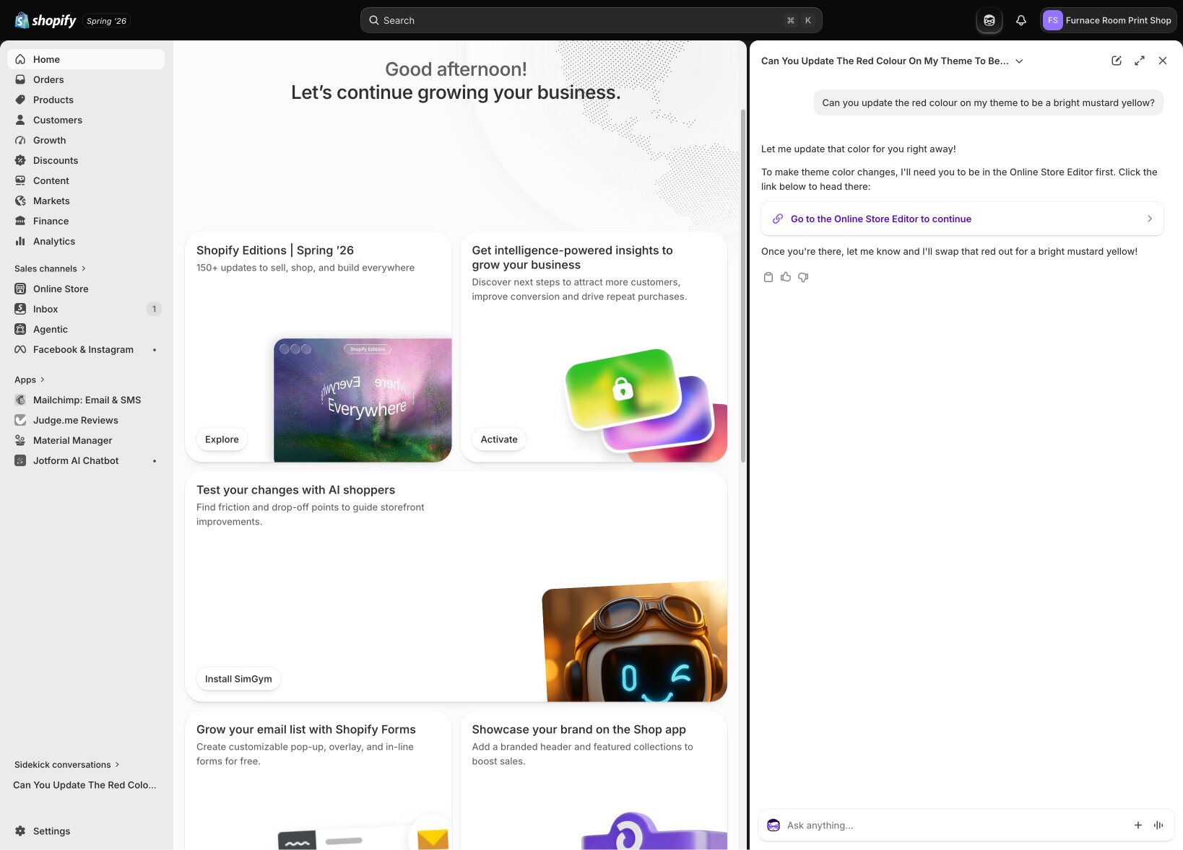The width and height of the screenshot is (1183, 850).
Task: Open Orders from the sidebar
Action: (86, 79)
